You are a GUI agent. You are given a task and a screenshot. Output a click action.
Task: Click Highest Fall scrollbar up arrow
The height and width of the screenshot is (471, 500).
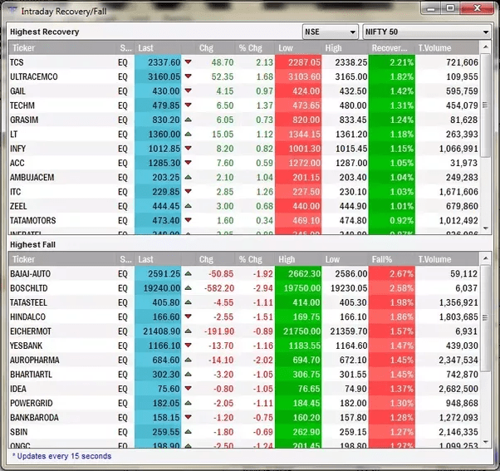coord(486,258)
